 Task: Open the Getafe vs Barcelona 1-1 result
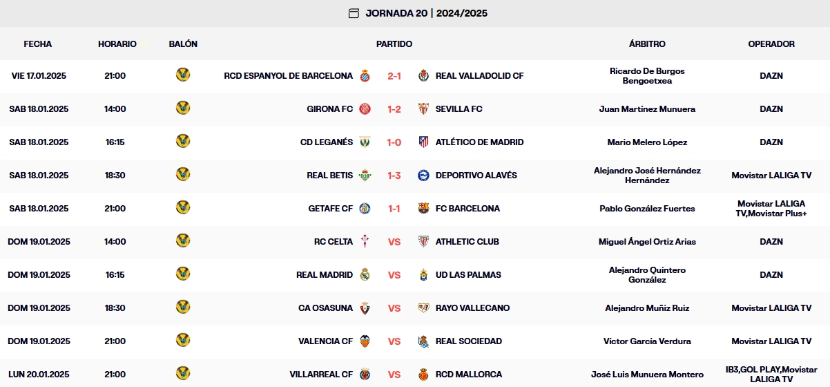394,209
